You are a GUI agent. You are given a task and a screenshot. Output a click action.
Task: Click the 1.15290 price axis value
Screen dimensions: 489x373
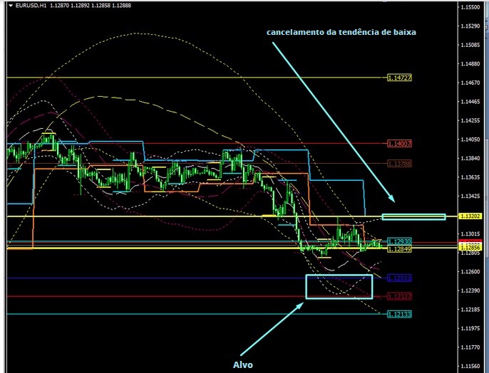tap(470, 26)
